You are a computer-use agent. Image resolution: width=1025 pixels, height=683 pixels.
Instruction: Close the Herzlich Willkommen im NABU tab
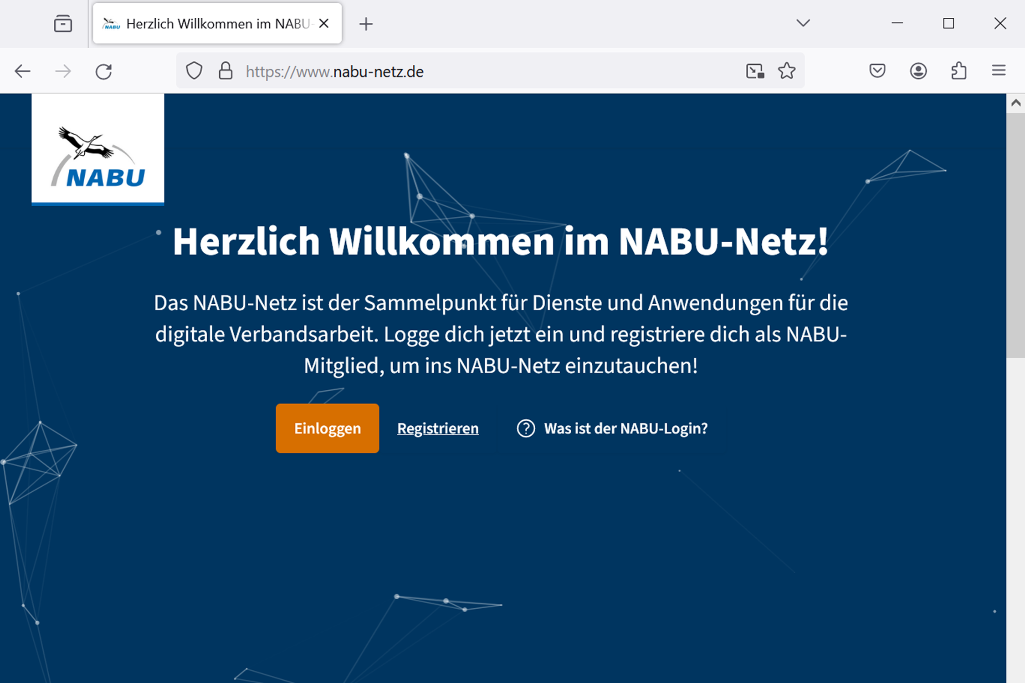click(x=324, y=23)
